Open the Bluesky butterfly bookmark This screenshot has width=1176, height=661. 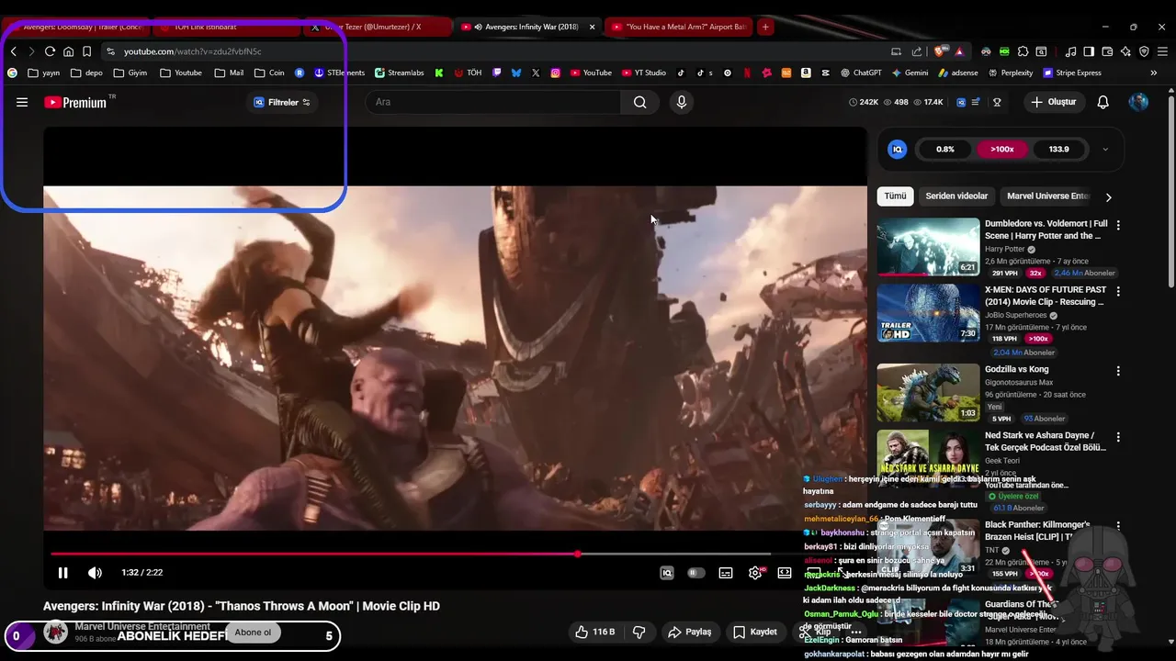(x=516, y=73)
